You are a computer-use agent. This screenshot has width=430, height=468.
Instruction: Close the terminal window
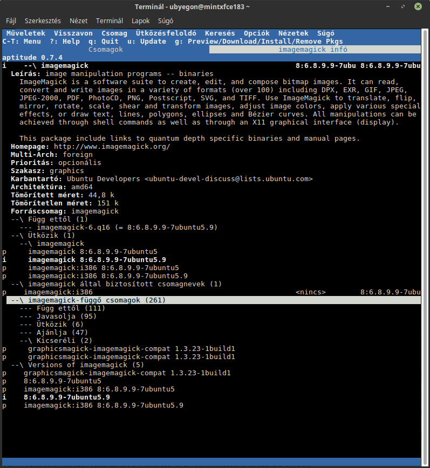pos(418,6)
